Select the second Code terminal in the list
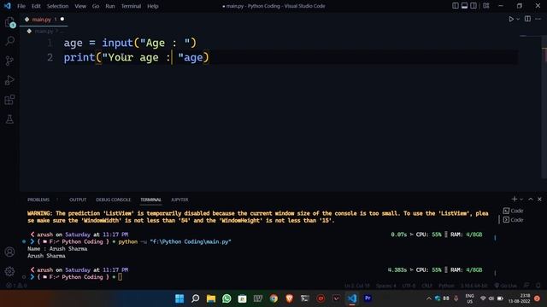The width and height of the screenshot is (547, 307). [x=513, y=220]
